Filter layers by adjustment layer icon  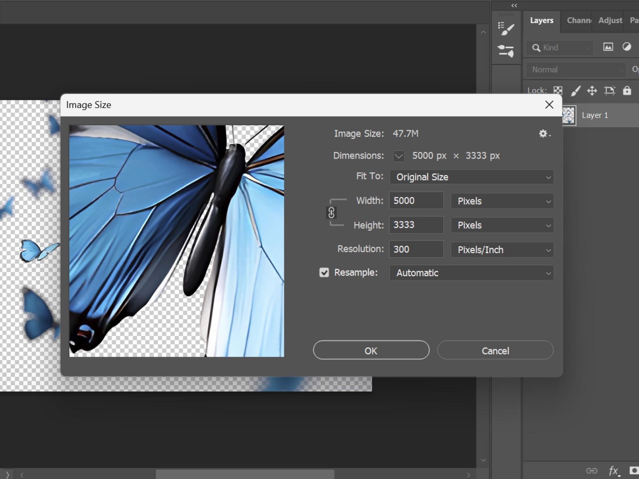pos(627,47)
